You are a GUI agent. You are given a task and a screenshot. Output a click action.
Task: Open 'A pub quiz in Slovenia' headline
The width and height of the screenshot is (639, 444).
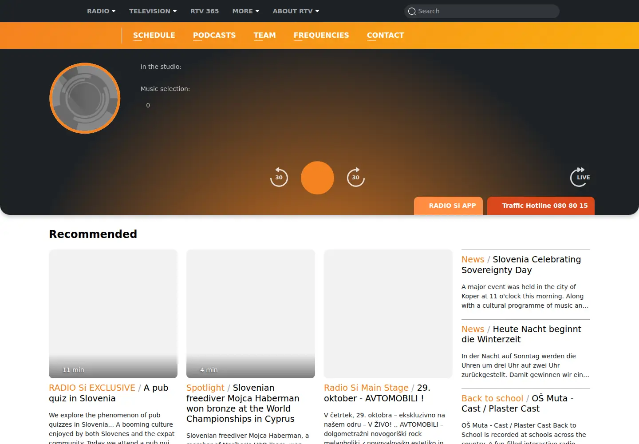pos(109,393)
